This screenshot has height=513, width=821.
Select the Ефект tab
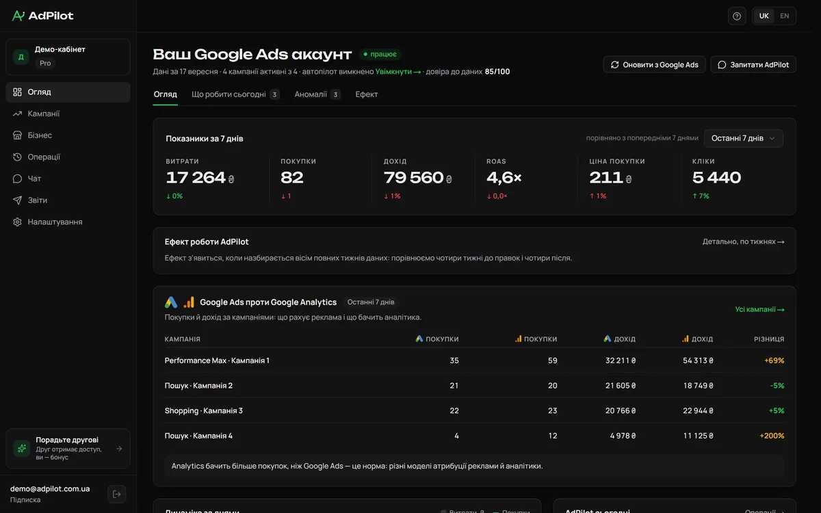click(x=367, y=94)
